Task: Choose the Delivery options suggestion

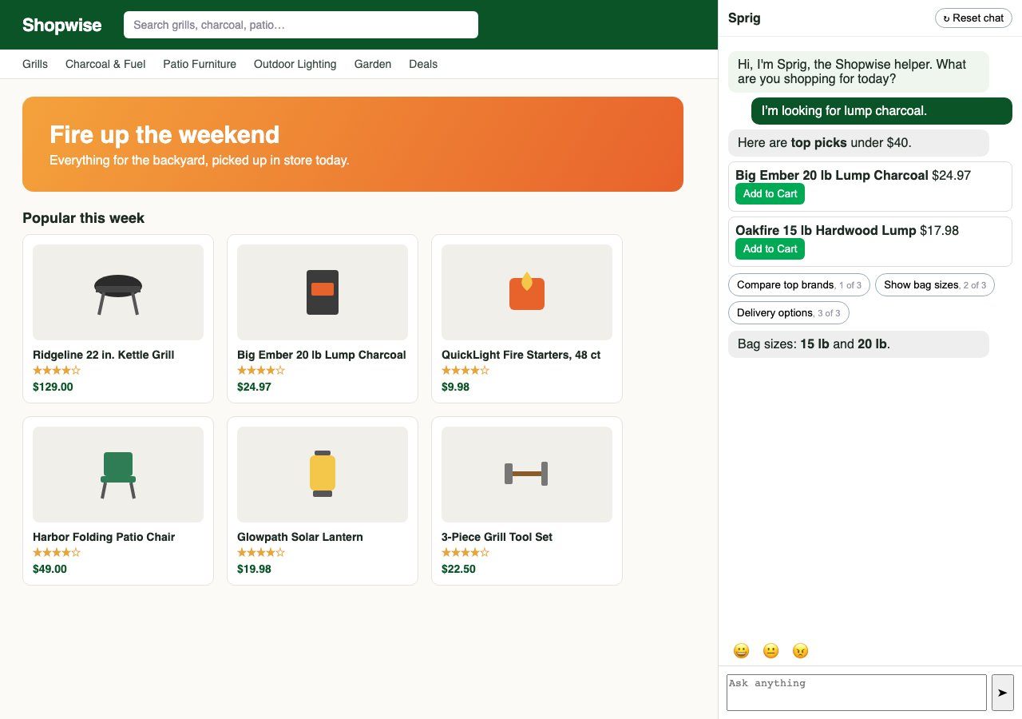Action: coord(789,313)
